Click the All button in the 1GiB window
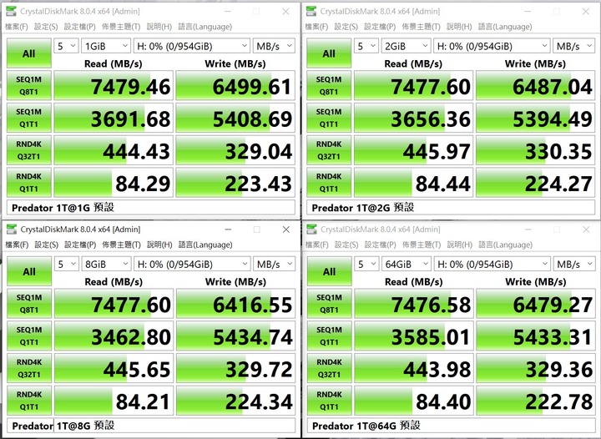601x439 pixels. pos(28,53)
